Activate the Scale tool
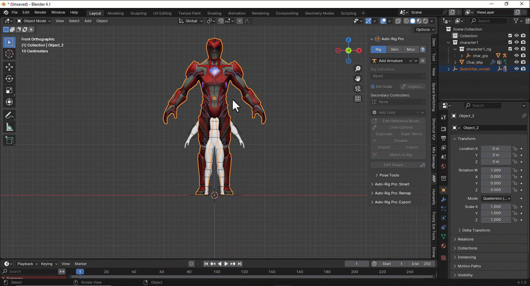This screenshot has height=286, width=530. [x=9, y=90]
